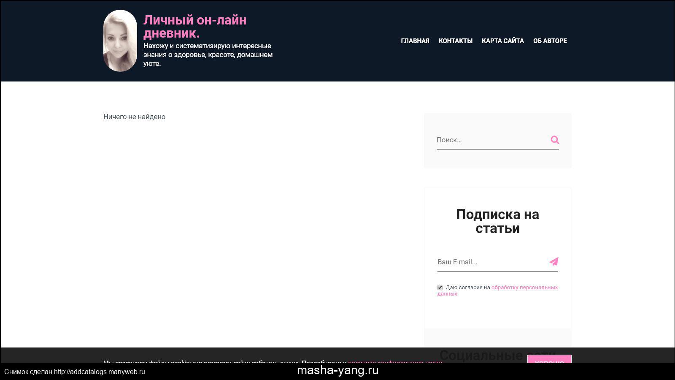Click the site title 'Личный он-лайн дневник.'

[x=195, y=26]
